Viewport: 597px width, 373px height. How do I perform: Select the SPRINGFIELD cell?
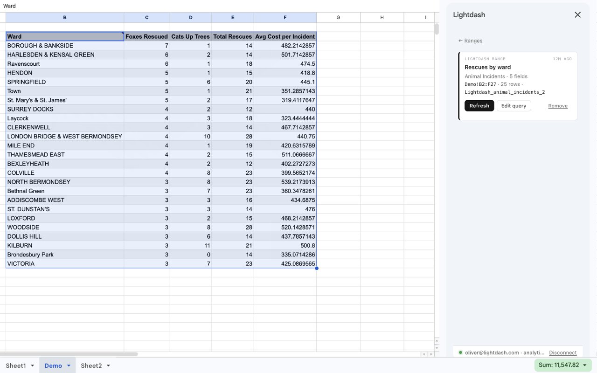click(65, 82)
